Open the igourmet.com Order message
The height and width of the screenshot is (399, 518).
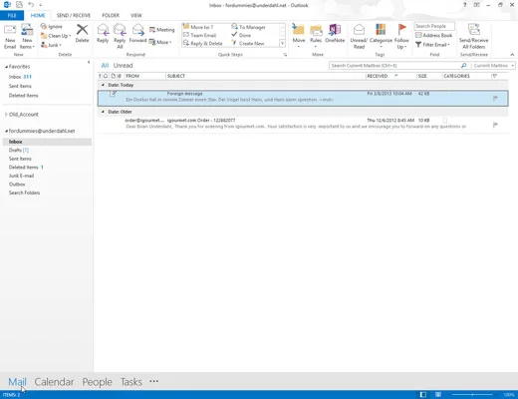303,124
